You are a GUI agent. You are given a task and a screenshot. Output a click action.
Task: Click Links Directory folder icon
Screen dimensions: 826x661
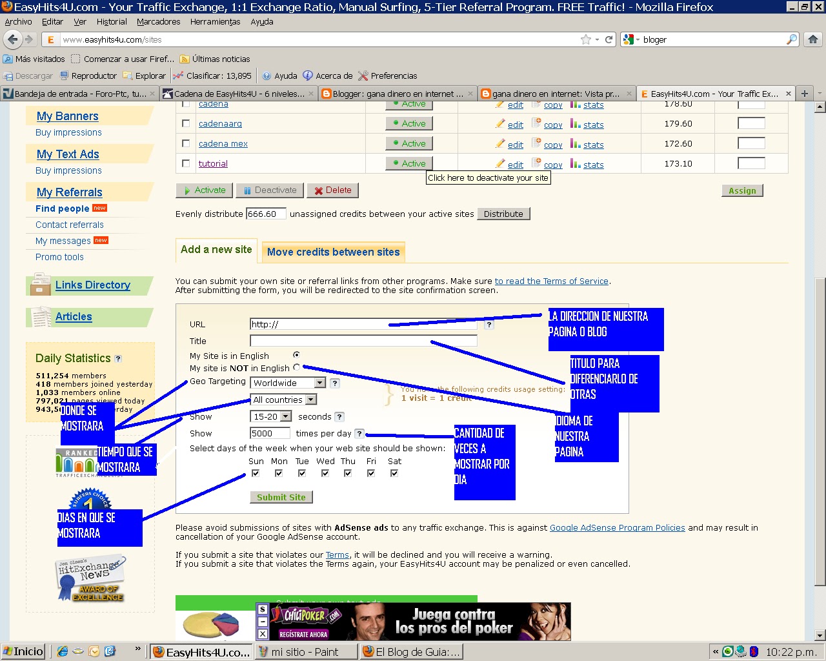pyautogui.click(x=41, y=285)
